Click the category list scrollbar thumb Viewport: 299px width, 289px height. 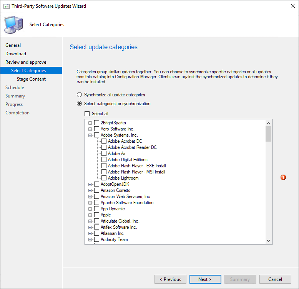pyautogui.click(x=268, y=134)
